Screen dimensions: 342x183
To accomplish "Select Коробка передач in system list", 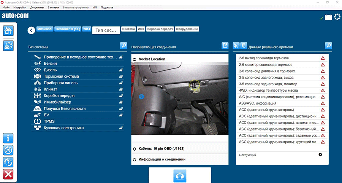I will [x=78, y=95].
